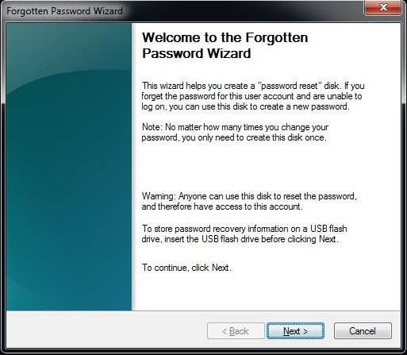Image resolution: width=407 pixels, height=355 pixels.
Task: Click the 'To continue, click Next.' instruction
Action: pos(186,268)
